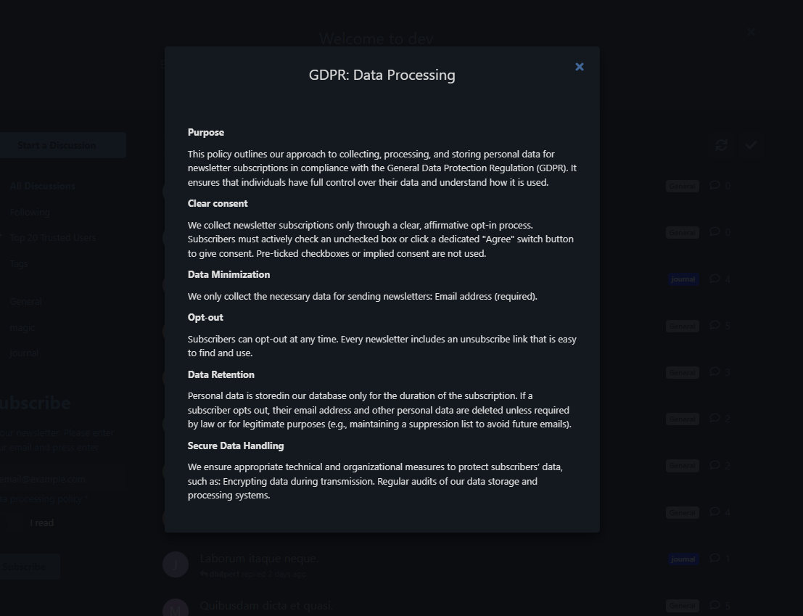Open the Laborum itaque neque discussion

click(x=259, y=559)
